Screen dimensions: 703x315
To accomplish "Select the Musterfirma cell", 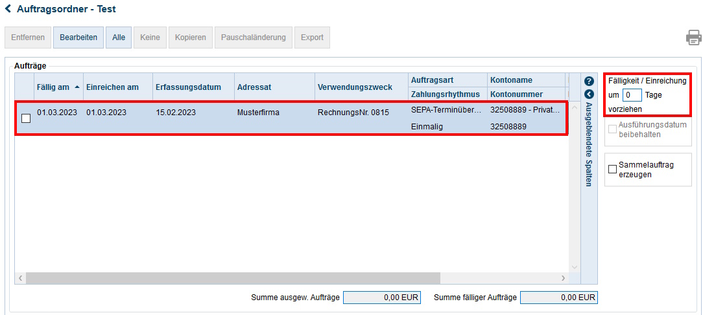I will 258,113.
